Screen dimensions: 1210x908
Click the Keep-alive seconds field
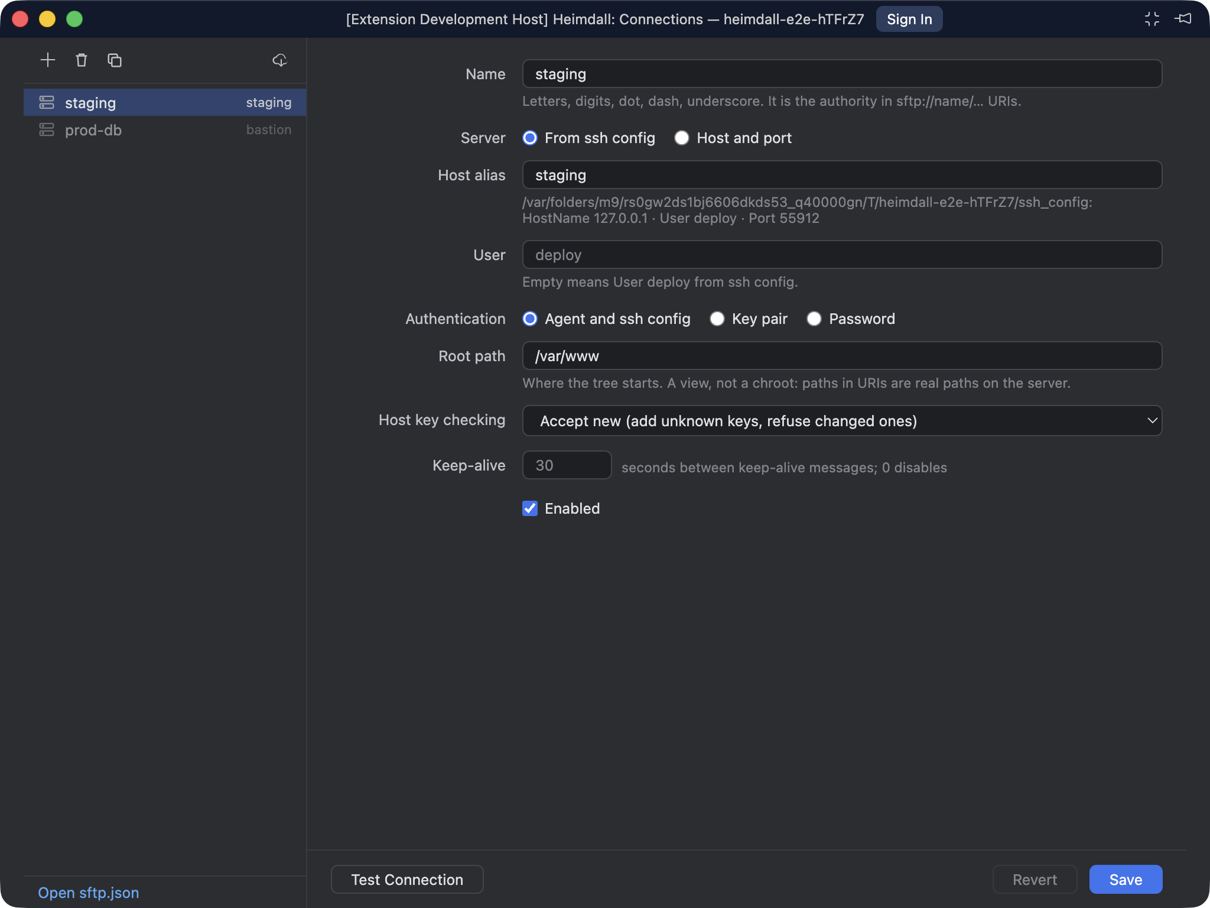tap(567, 465)
